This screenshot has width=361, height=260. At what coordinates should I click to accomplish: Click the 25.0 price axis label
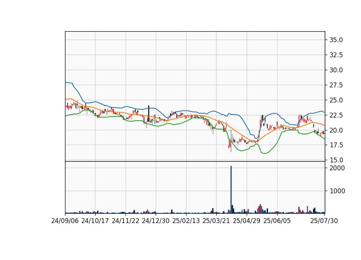point(336,100)
